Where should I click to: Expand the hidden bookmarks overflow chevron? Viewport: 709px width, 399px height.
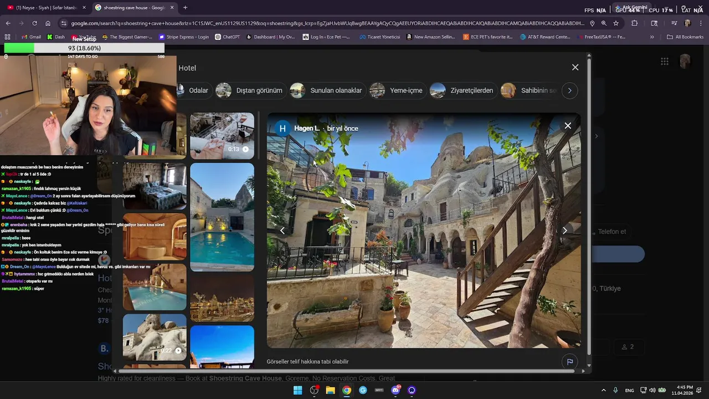pos(652,37)
